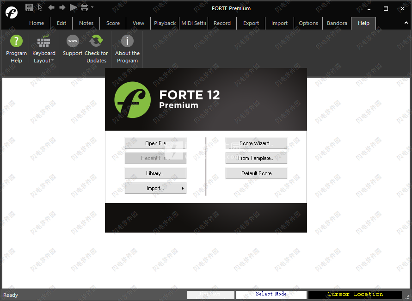Click the printer icon in quick toolbar

[x=84, y=7]
